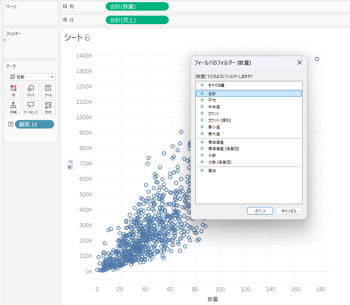This screenshot has height=305, width=350.
Task: Choose 標準偏差 in the filter list
Action: (x=249, y=142)
